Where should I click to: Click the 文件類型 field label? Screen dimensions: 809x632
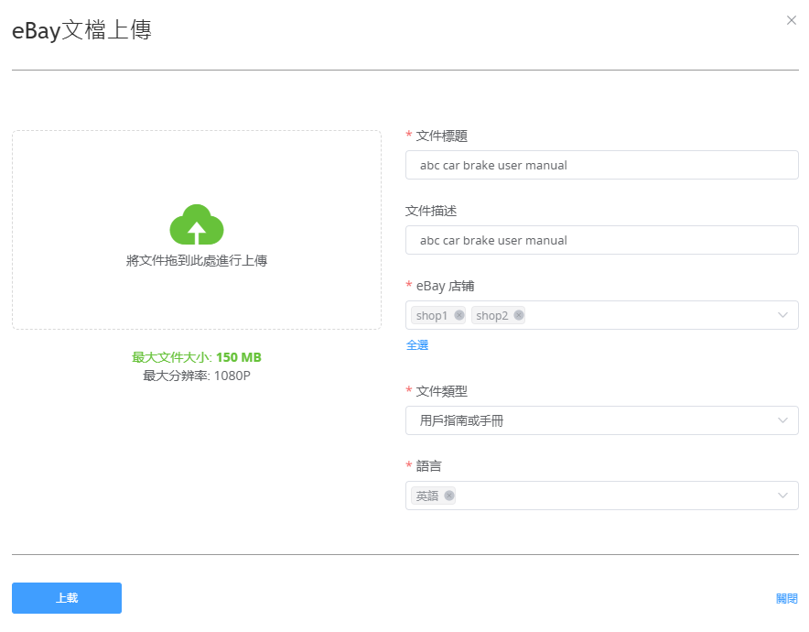[x=442, y=391]
